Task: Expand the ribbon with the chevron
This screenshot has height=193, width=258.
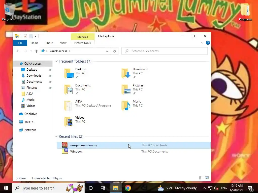Action: click(x=202, y=43)
